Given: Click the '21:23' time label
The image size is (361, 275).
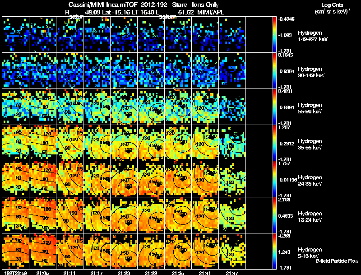Looking at the screenshot, I should (124, 273).
